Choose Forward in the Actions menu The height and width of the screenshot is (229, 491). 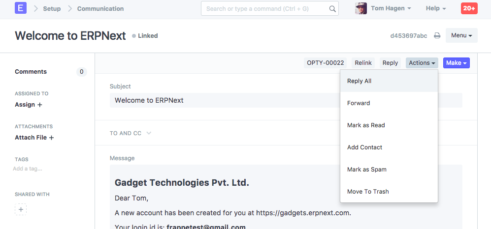coord(359,103)
